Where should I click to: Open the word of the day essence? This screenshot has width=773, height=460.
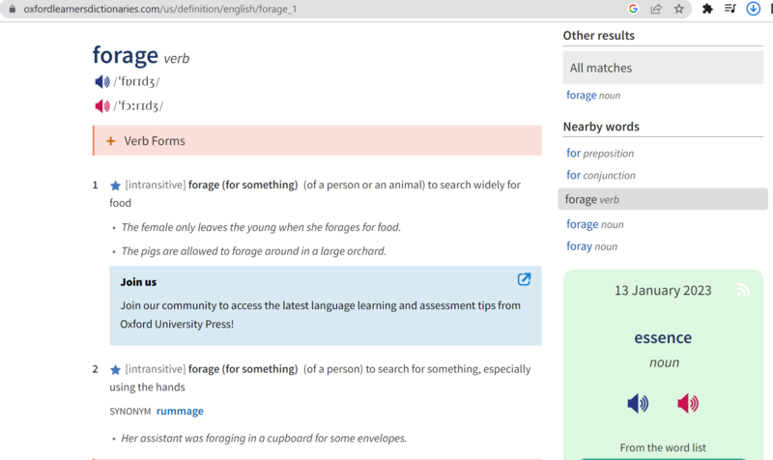pos(663,337)
